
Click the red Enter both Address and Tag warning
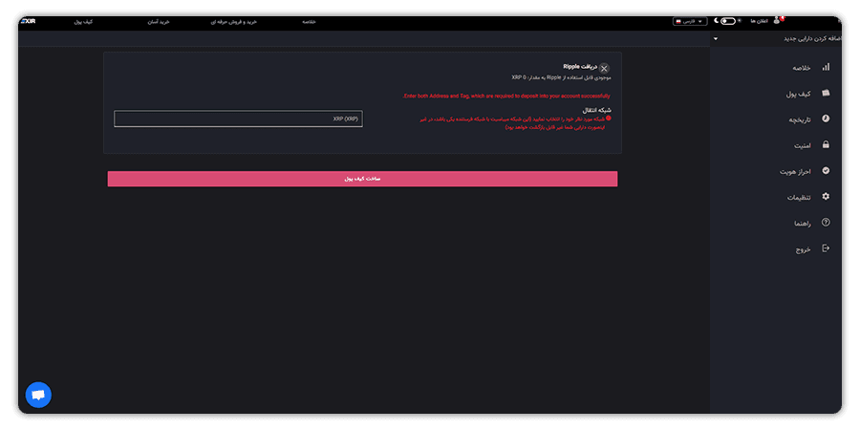pos(506,96)
